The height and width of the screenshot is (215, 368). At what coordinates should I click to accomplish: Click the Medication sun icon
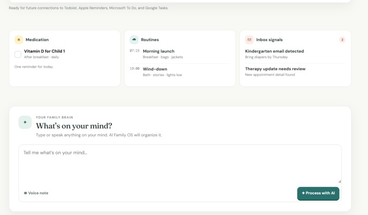tap(19, 40)
